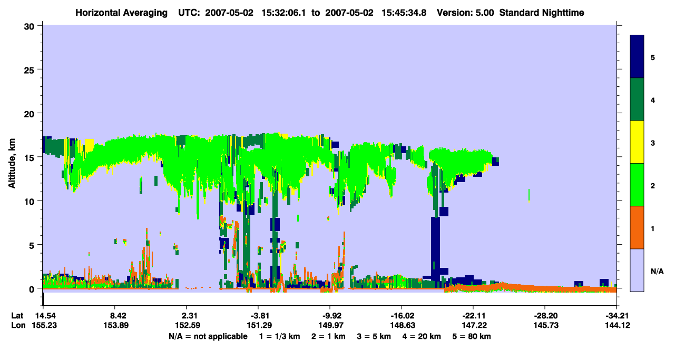Click 'Standard Nighttime' in the title
This screenshot has height=351, width=685.
coord(542,13)
